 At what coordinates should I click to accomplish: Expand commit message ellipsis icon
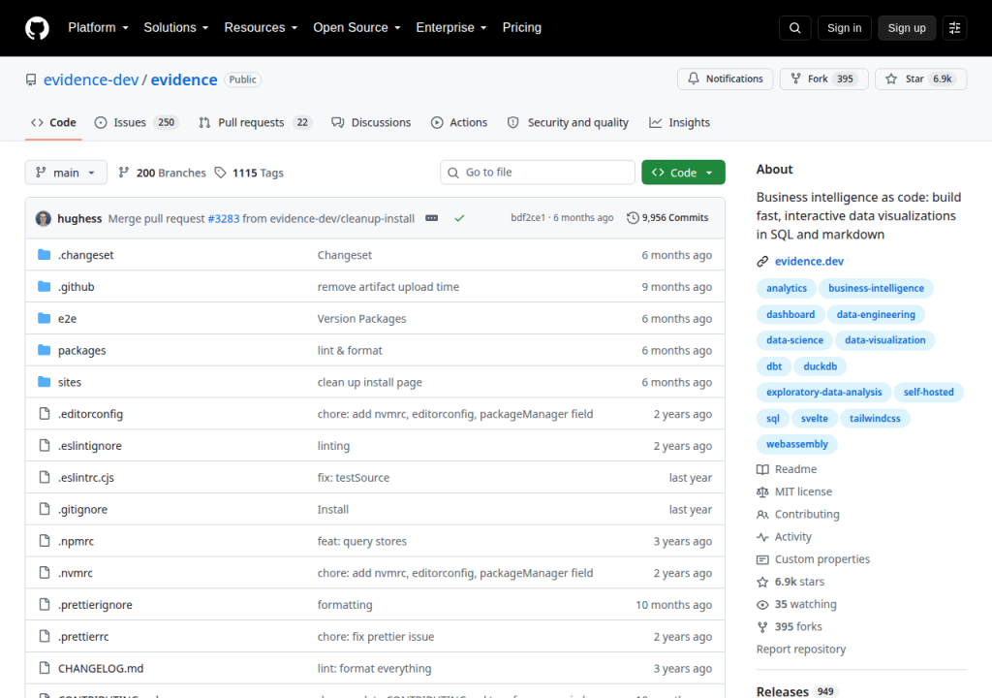431,218
